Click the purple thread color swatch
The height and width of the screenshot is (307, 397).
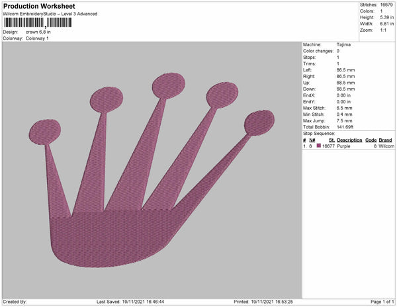(319, 146)
